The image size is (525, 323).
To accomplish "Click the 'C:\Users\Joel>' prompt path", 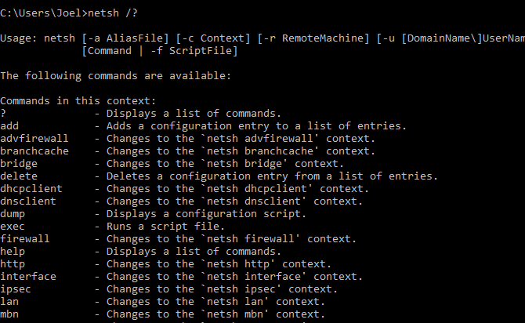I will click(43, 13).
